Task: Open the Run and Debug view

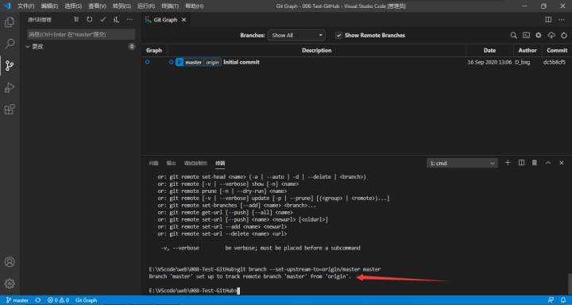Action: (10, 87)
